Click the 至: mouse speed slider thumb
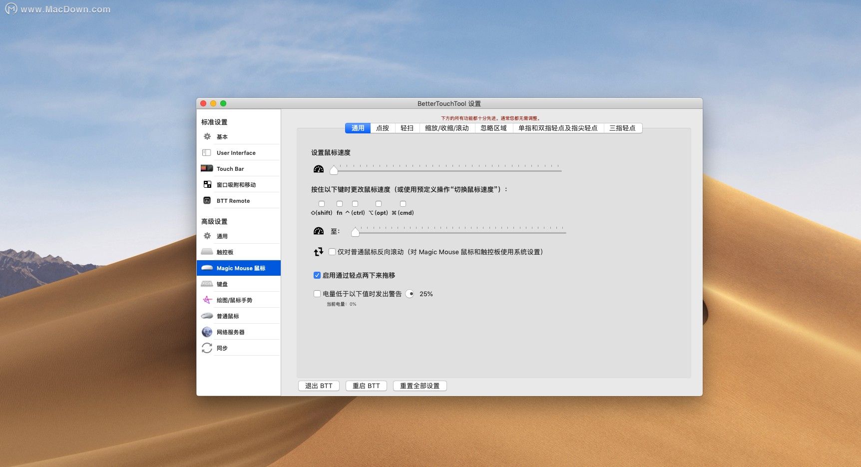This screenshot has width=861, height=467. pyautogui.click(x=355, y=232)
